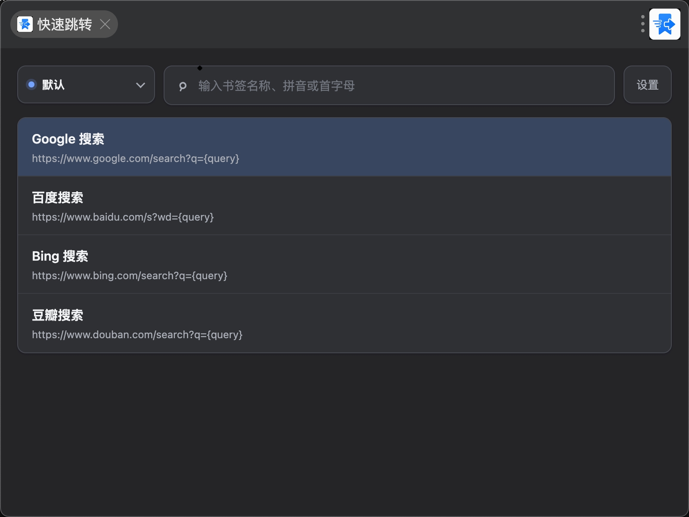Open the three-dot overflow menu

point(642,24)
